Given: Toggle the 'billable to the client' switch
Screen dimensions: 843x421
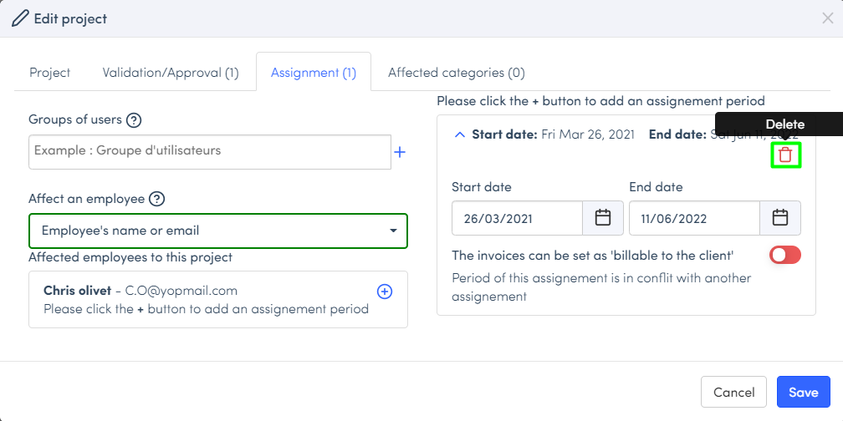Looking at the screenshot, I should (x=784, y=255).
